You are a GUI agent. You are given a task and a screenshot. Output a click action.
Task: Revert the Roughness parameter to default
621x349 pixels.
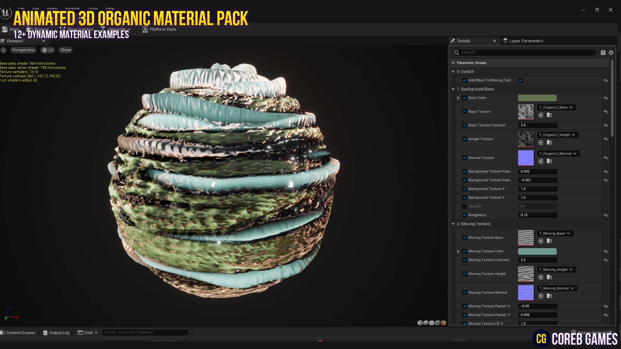pyautogui.click(x=605, y=215)
